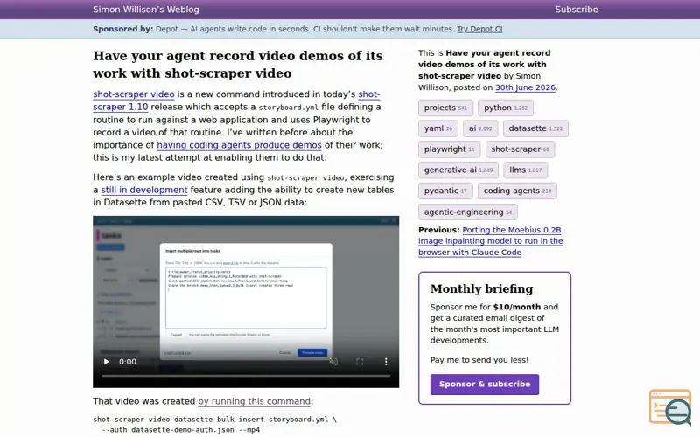Select the generative-ai tag
The height and width of the screenshot is (437, 700).
tap(458, 170)
